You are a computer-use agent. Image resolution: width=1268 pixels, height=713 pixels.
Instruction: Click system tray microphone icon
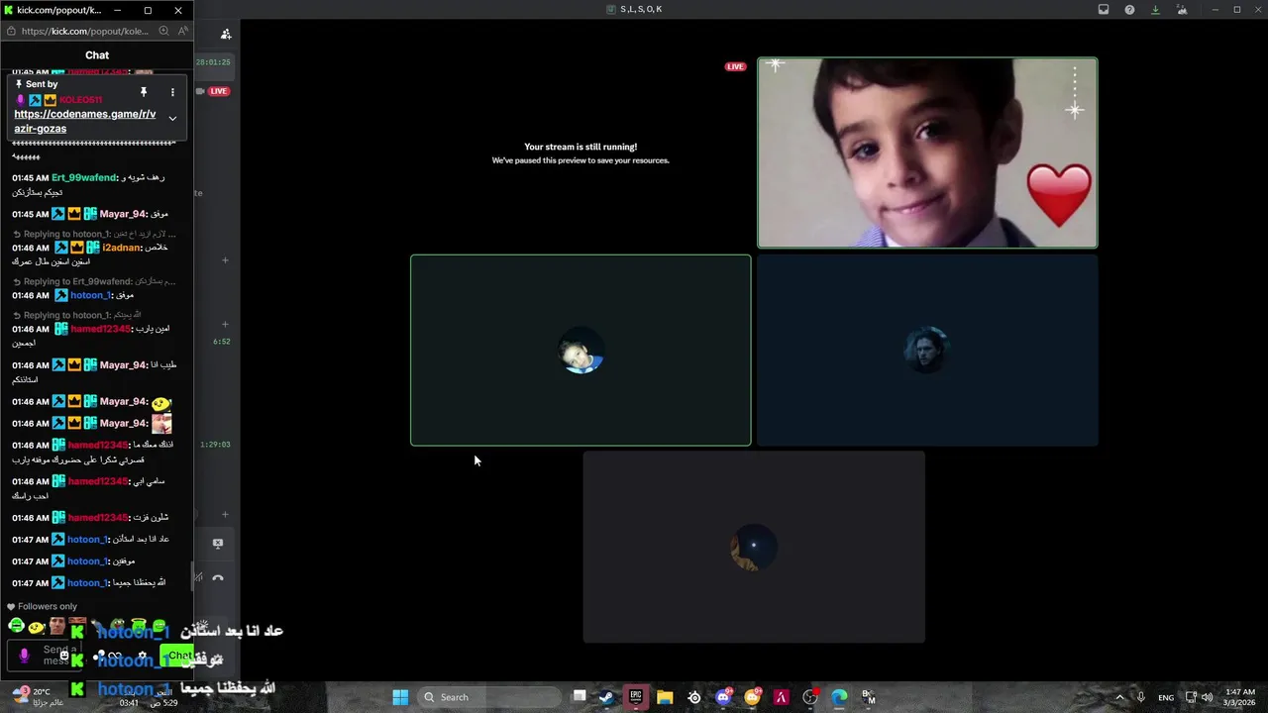pyautogui.click(x=1141, y=697)
